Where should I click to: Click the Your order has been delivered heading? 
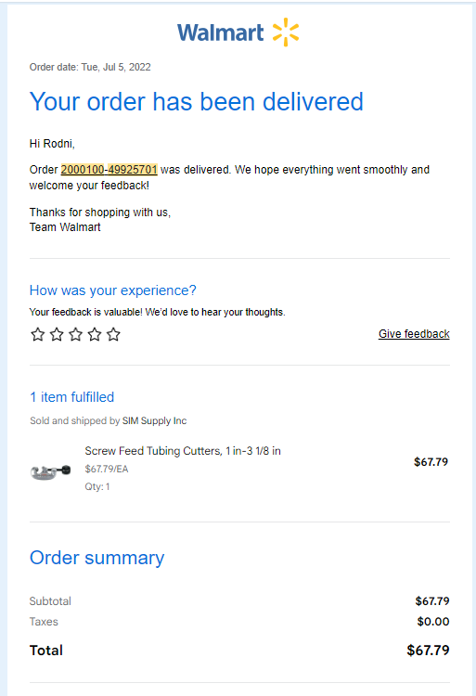tap(197, 102)
